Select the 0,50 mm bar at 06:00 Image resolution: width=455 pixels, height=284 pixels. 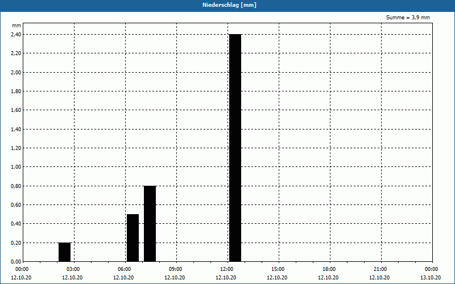click(133, 238)
